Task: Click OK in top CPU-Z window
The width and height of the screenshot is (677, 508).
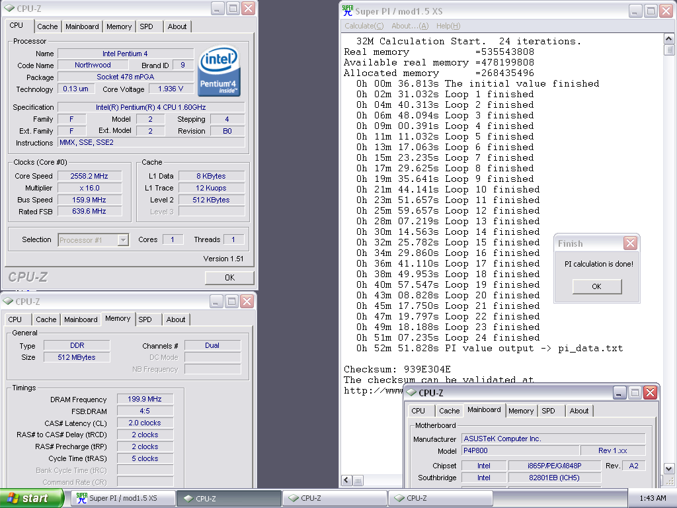Action: click(x=229, y=278)
